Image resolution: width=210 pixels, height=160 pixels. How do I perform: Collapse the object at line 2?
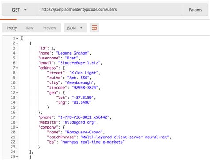coord(17,43)
